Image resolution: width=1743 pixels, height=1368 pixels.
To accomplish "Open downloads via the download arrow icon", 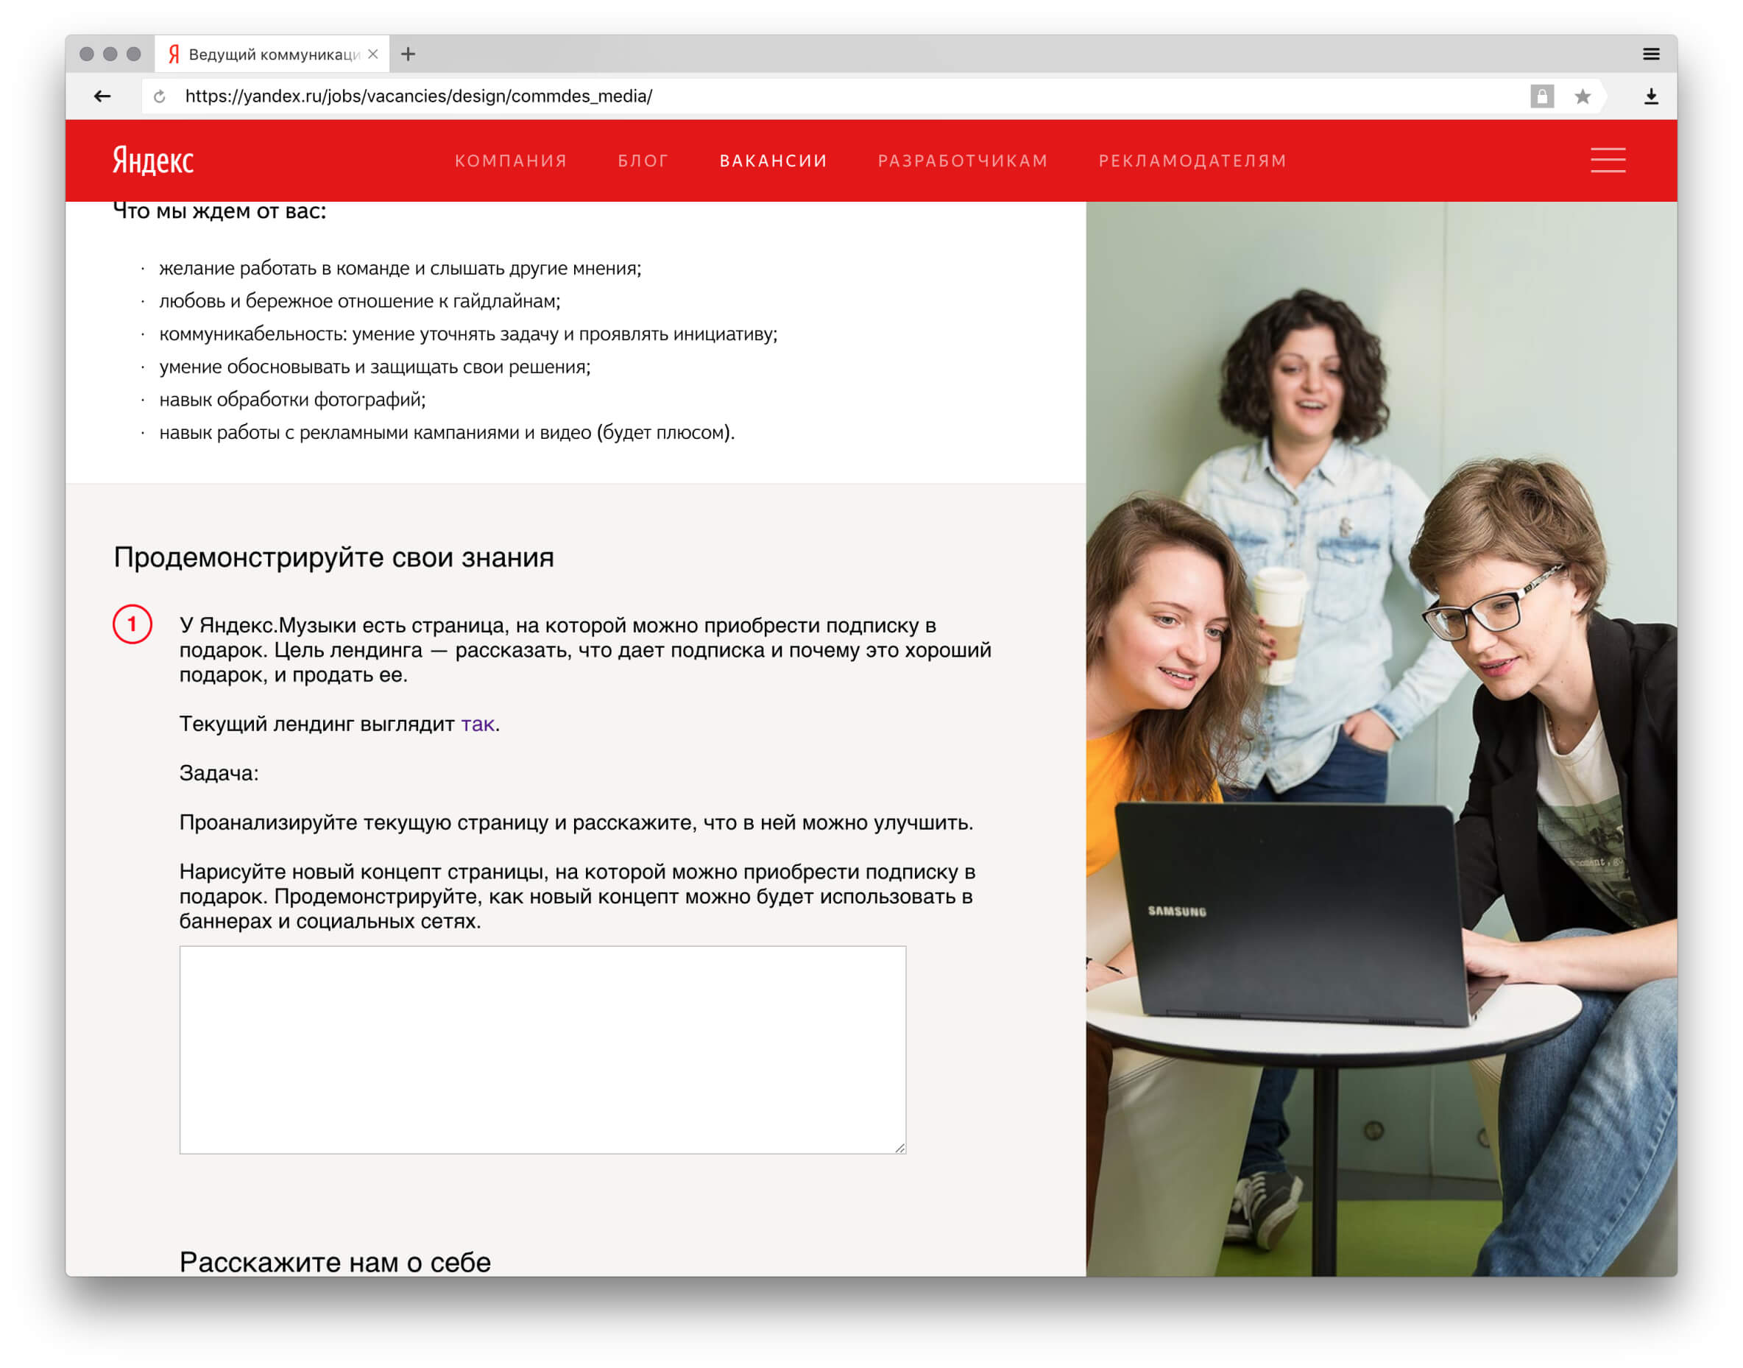I will [x=1651, y=96].
